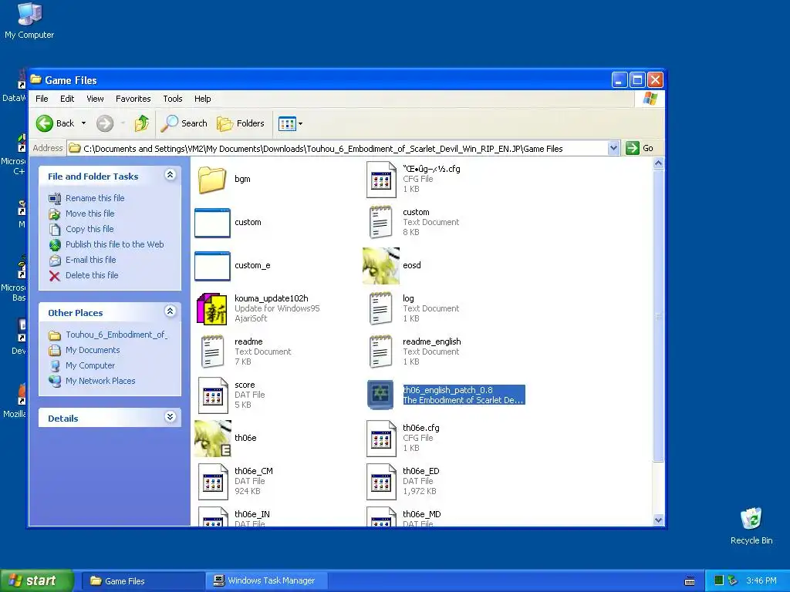The width and height of the screenshot is (790, 592).
Task: Open the Tools menu
Action: [x=172, y=99]
